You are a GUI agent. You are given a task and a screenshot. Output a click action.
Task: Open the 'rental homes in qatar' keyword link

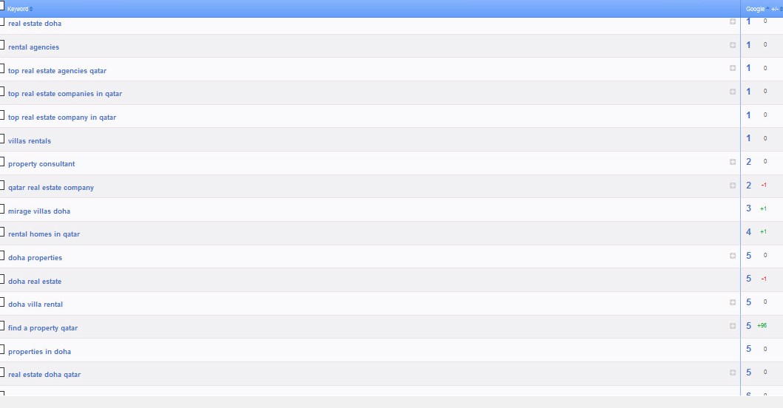pos(44,234)
